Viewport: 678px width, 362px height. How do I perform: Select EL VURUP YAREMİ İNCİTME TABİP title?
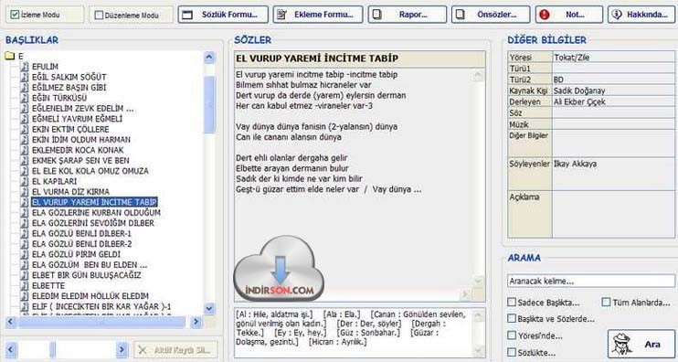[x=94, y=202]
